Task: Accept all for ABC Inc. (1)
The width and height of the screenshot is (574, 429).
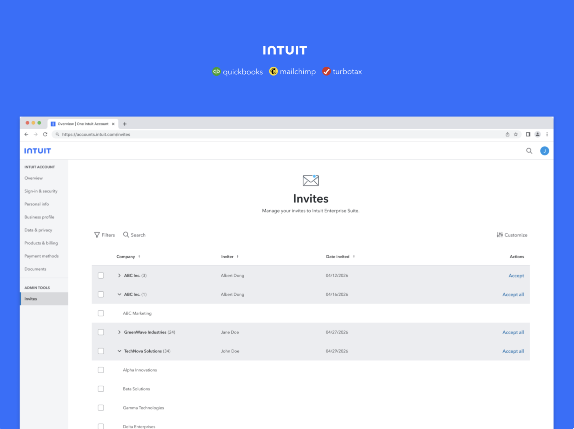Action: pos(513,294)
